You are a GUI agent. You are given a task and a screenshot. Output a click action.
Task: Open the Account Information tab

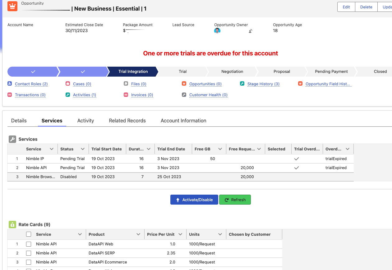point(183,121)
